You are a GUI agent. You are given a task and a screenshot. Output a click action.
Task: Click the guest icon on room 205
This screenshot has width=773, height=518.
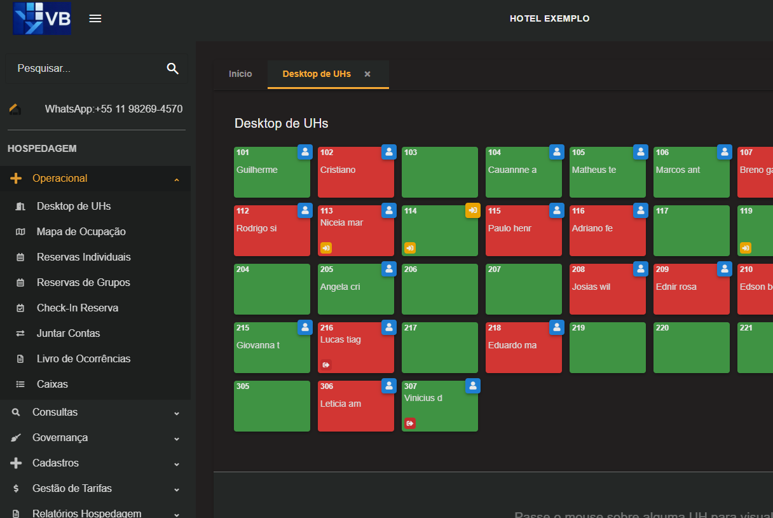(x=389, y=269)
